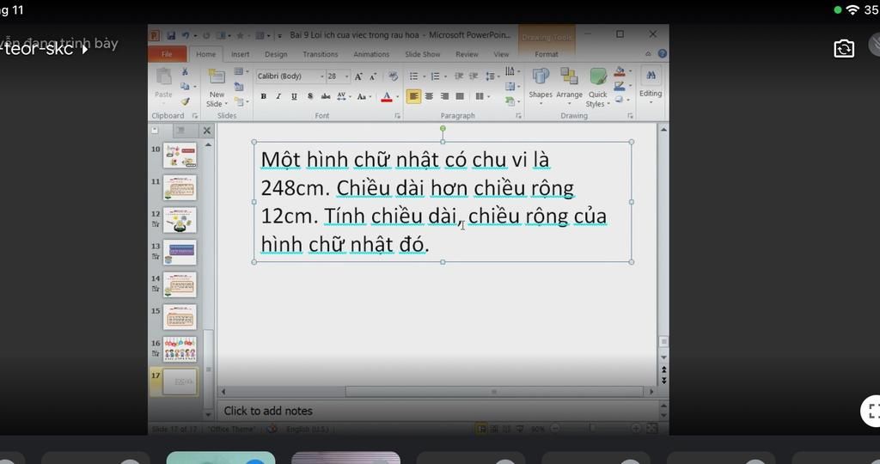
Task: Toggle Center text alignment
Action: click(430, 96)
